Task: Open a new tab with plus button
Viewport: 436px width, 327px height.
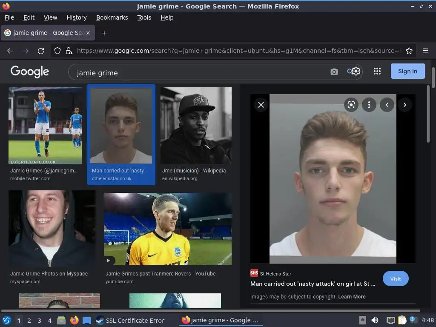Action: [104, 33]
